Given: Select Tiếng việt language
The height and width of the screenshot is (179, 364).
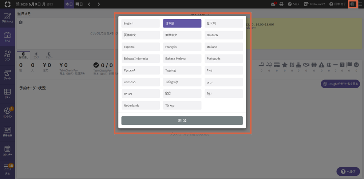Looking at the screenshot, I should (x=182, y=82).
